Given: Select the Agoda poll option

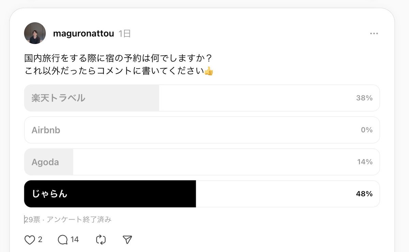Looking at the screenshot, I should point(202,162).
